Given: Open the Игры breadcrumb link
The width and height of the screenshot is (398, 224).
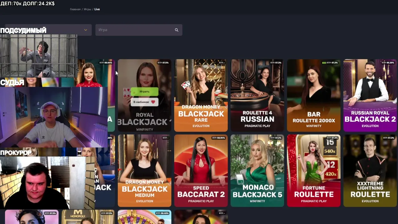Looking at the screenshot, I should point(87,9).
